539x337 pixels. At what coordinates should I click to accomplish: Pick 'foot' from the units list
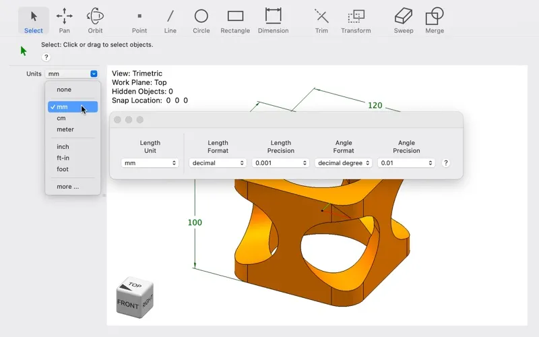pyautogui.click(x=73, y=169)
